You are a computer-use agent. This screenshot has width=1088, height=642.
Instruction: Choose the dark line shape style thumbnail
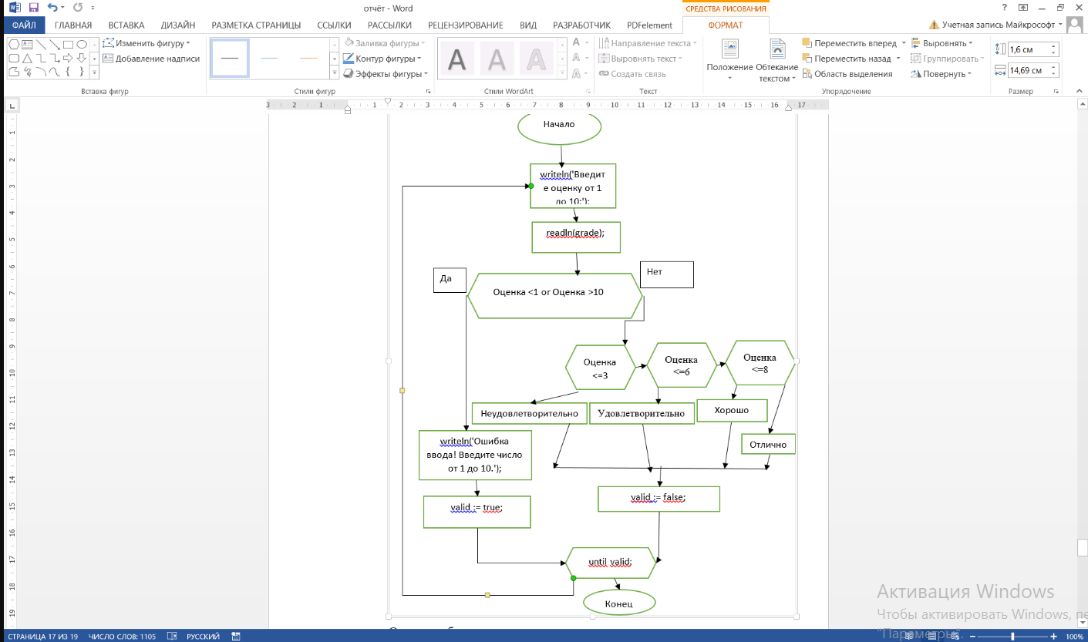point(230,58)
